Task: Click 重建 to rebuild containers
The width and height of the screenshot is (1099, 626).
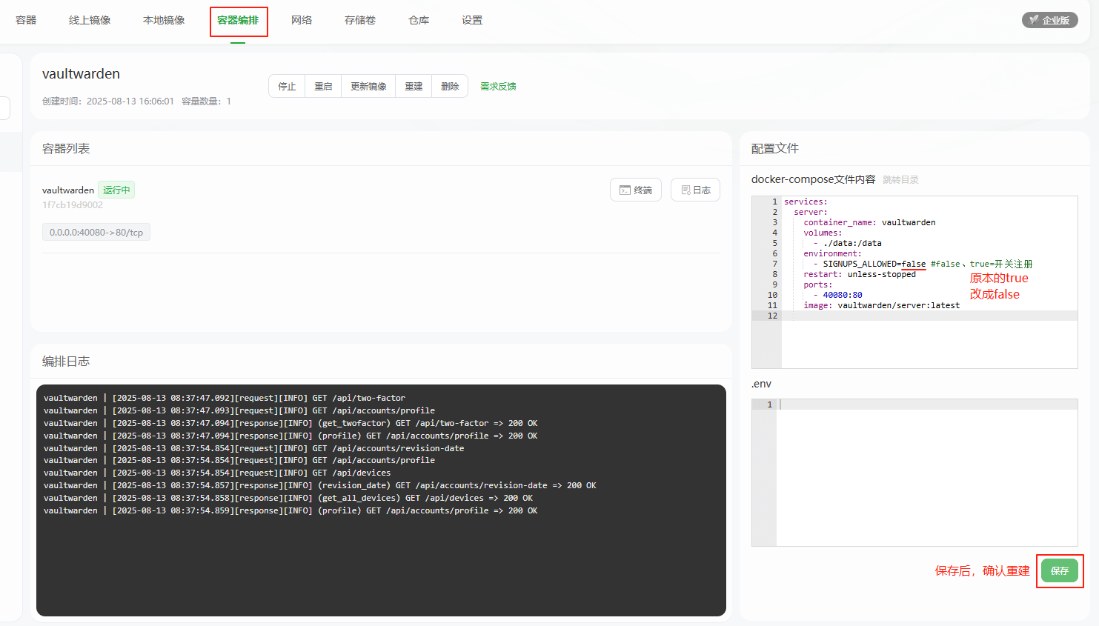Action: click(x=414, y=86)
